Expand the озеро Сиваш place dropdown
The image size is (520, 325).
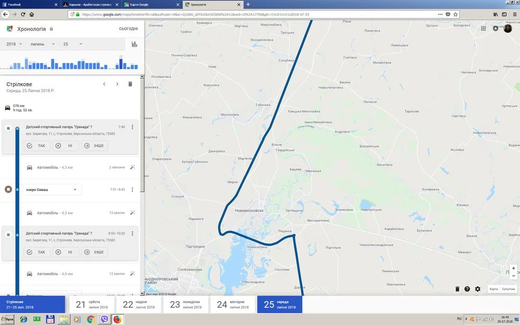tap(52, 190)
